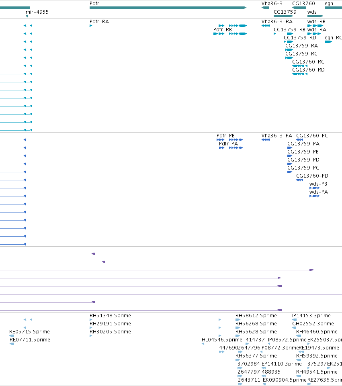This screenshot has width=342, height=386.
Task: Select the egh gene label
Action: tap(329, 4)
